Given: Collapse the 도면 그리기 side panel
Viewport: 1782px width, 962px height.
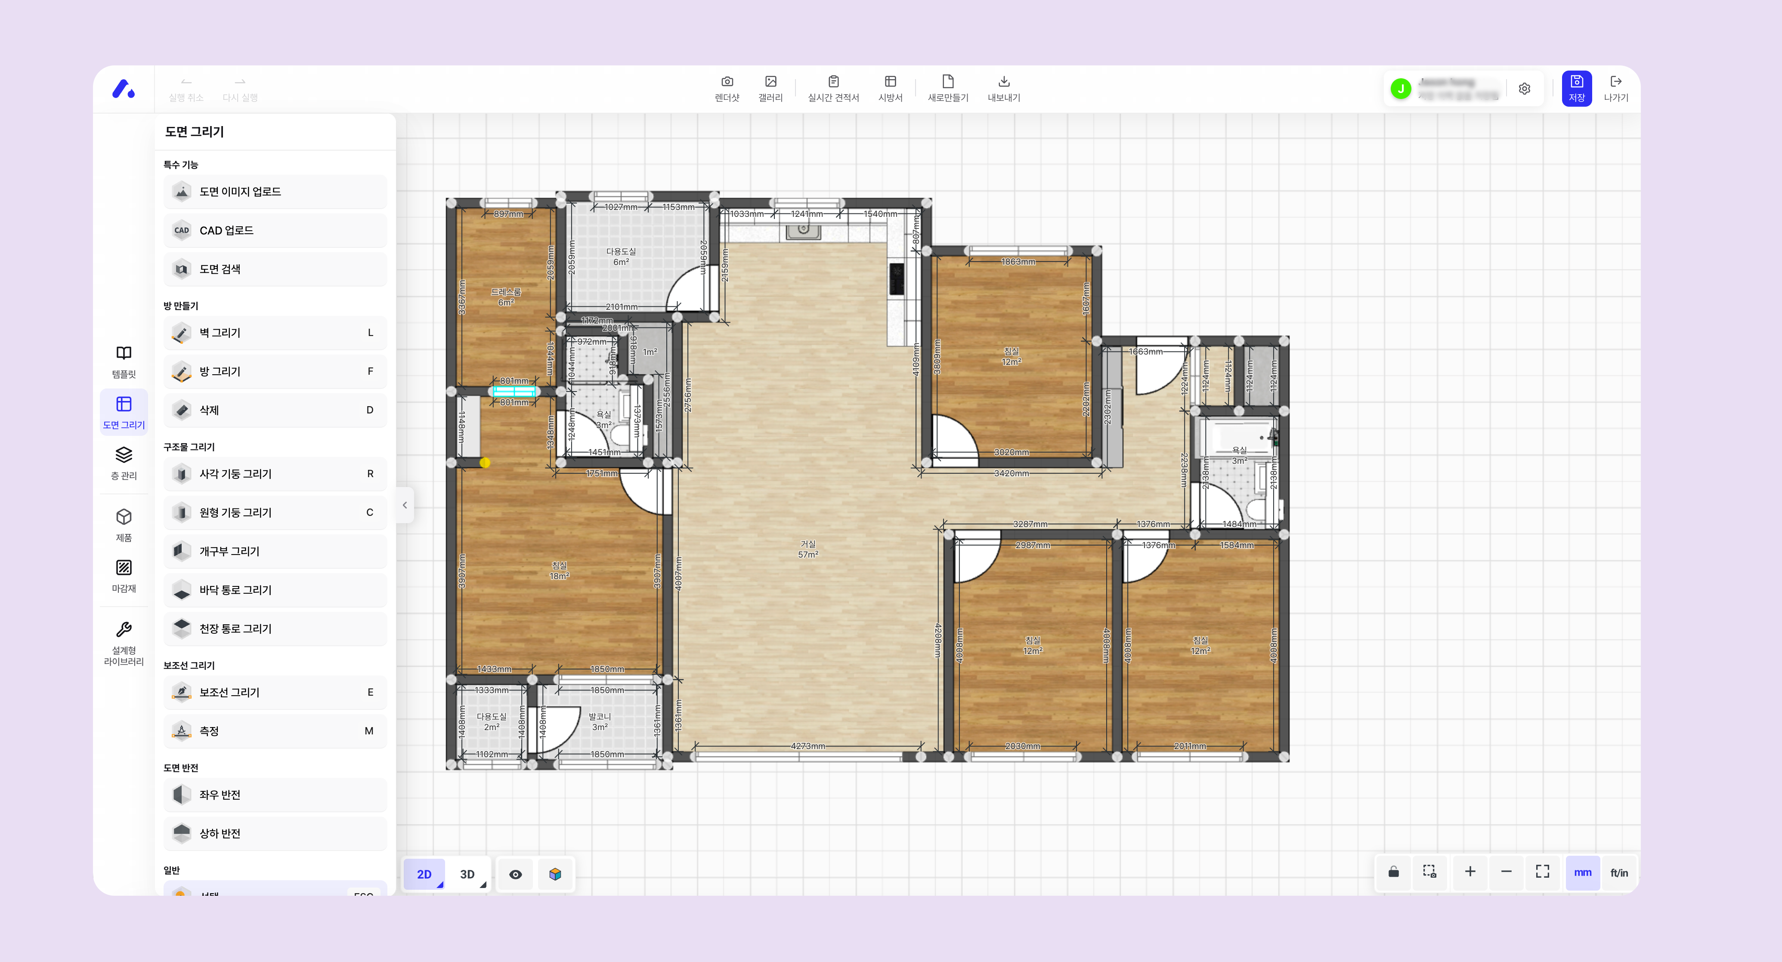Looking at the screenshot, I should [x=405, y=506].
